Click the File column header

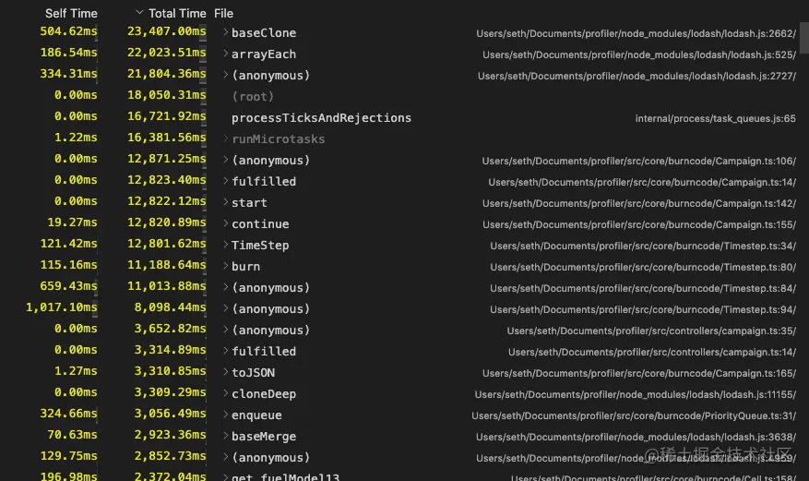coord(223,14)
